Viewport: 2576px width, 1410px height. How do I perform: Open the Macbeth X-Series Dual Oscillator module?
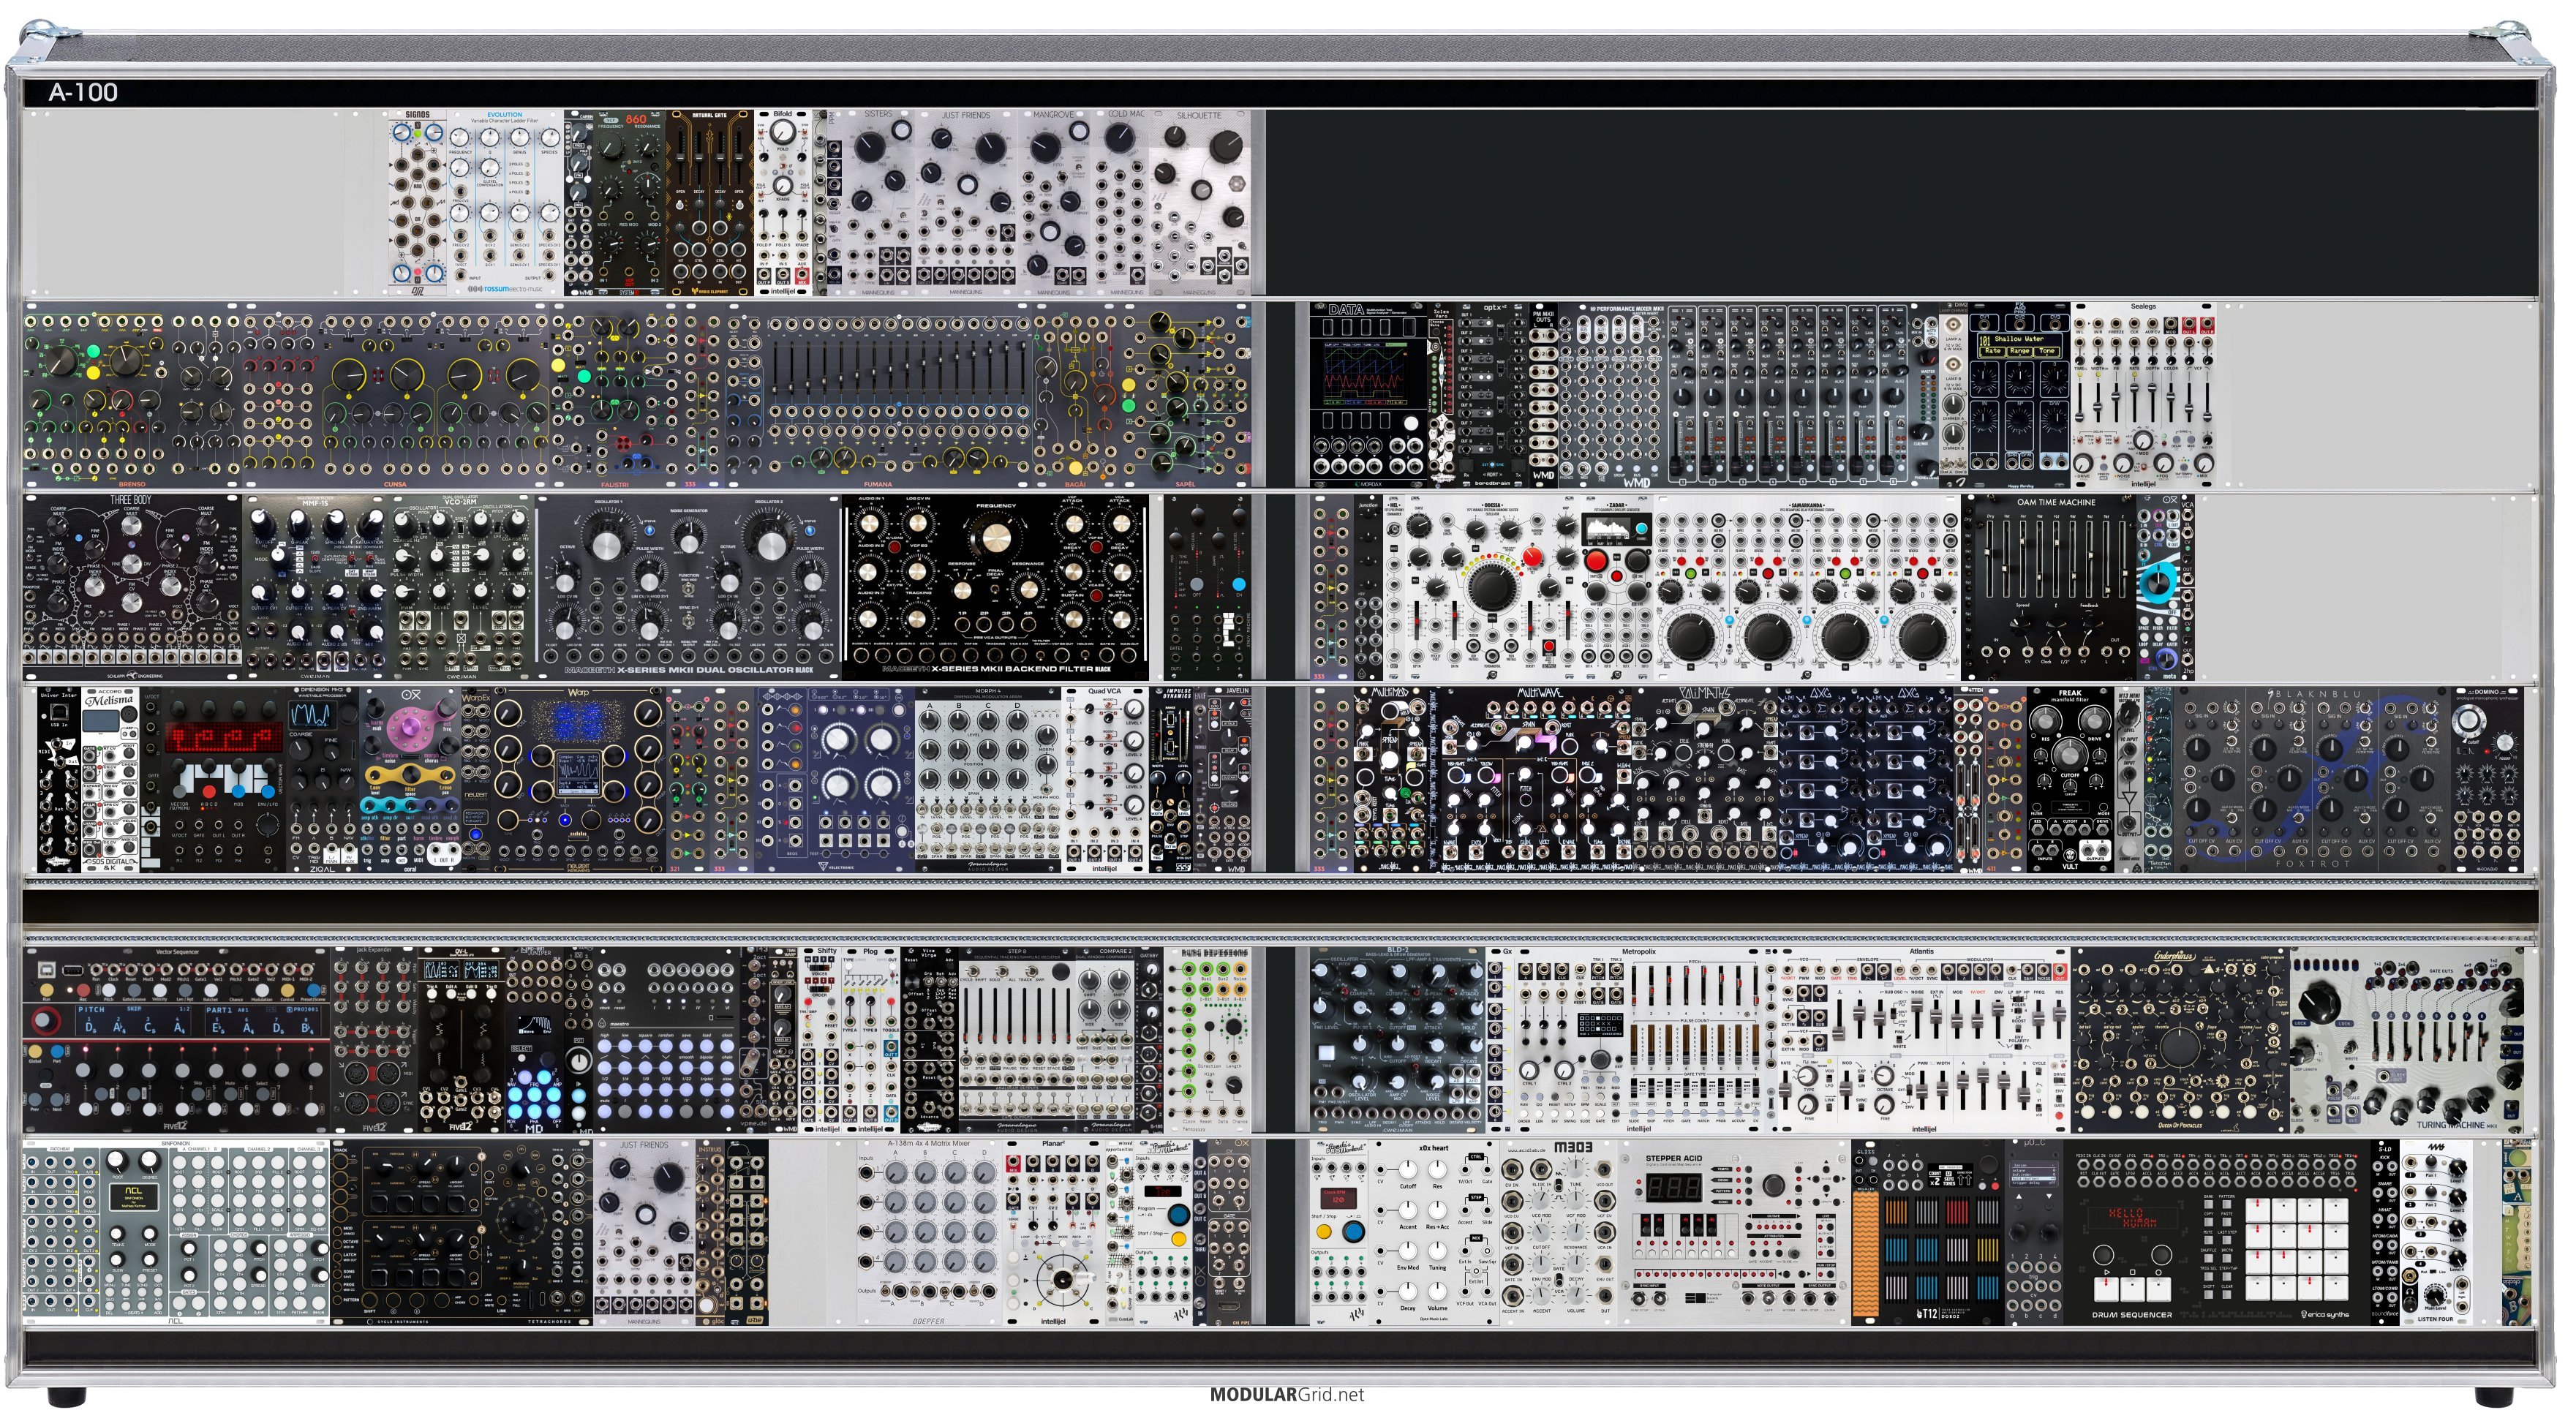tap(688, 588)
